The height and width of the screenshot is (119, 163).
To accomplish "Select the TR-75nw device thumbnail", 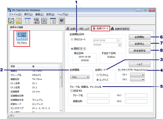I will click(22, 39).
